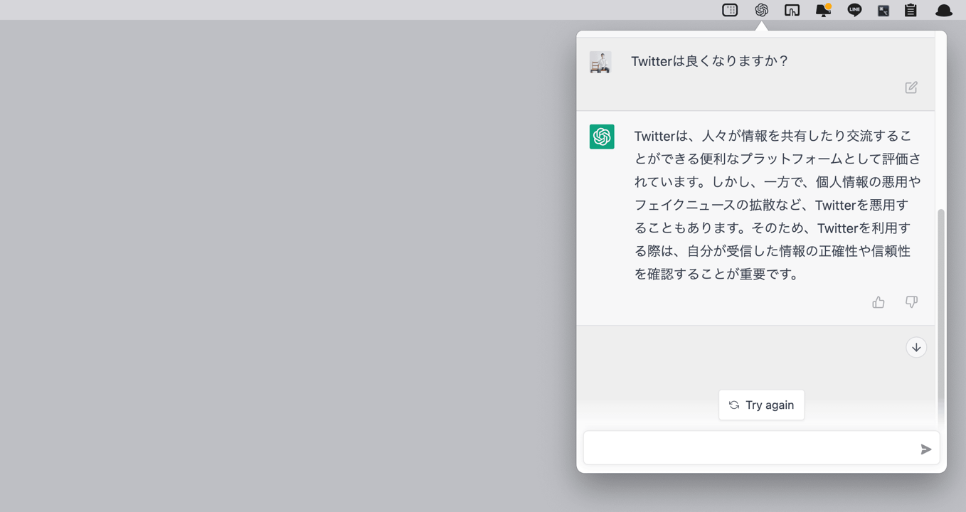Screen dimensions: 966x512
Task: Give the response a thumbs up
Action: [x=879, y=302]
